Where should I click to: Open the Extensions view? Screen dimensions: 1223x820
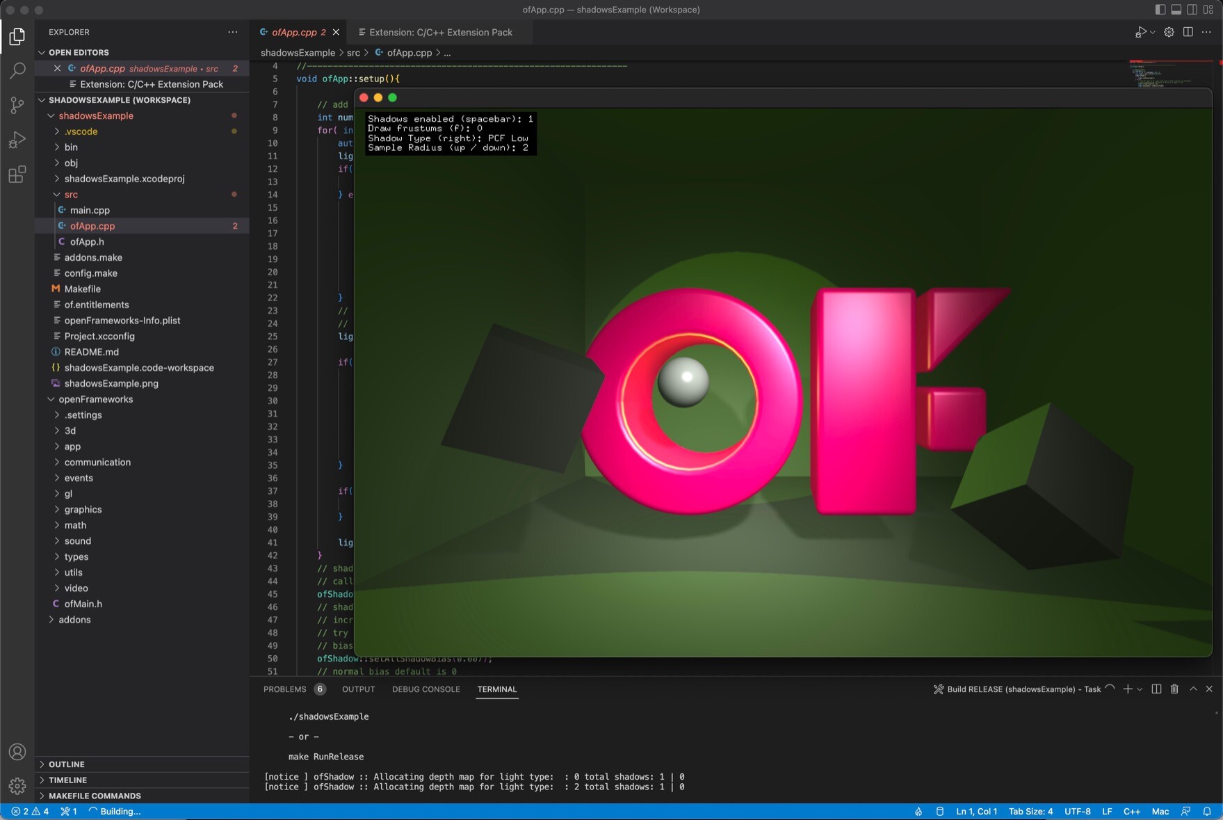pyautogui.click(x=17, y=175)
